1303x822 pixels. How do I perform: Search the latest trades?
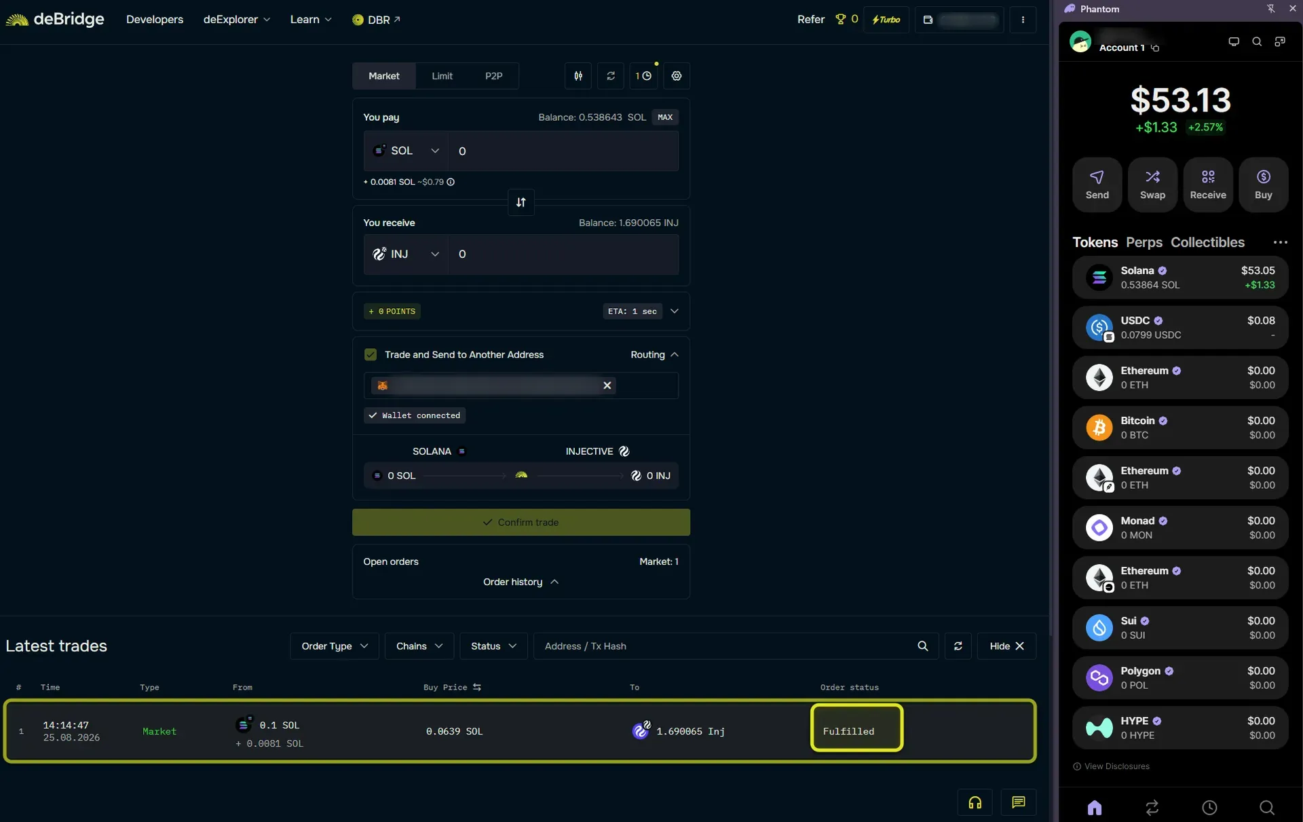click(923, 646)
